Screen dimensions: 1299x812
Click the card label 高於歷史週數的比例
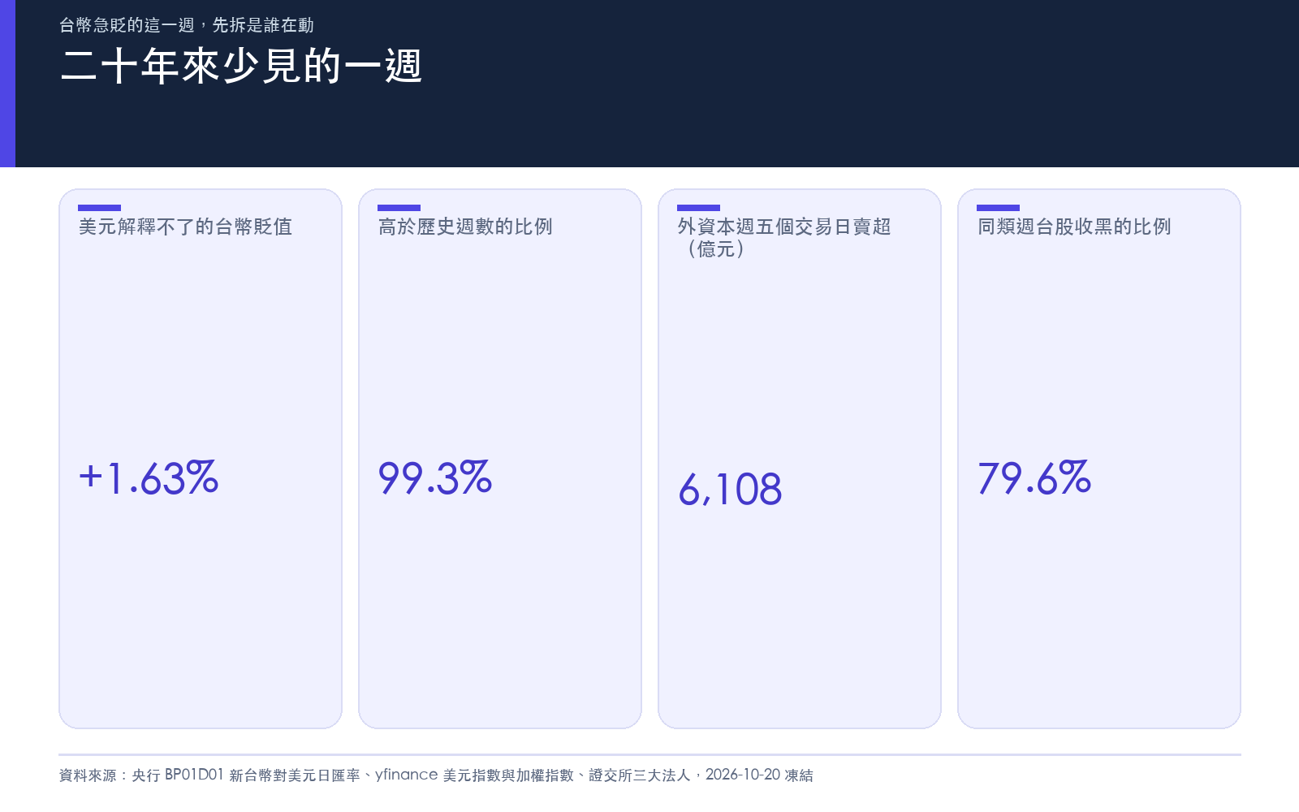point(465,227)
